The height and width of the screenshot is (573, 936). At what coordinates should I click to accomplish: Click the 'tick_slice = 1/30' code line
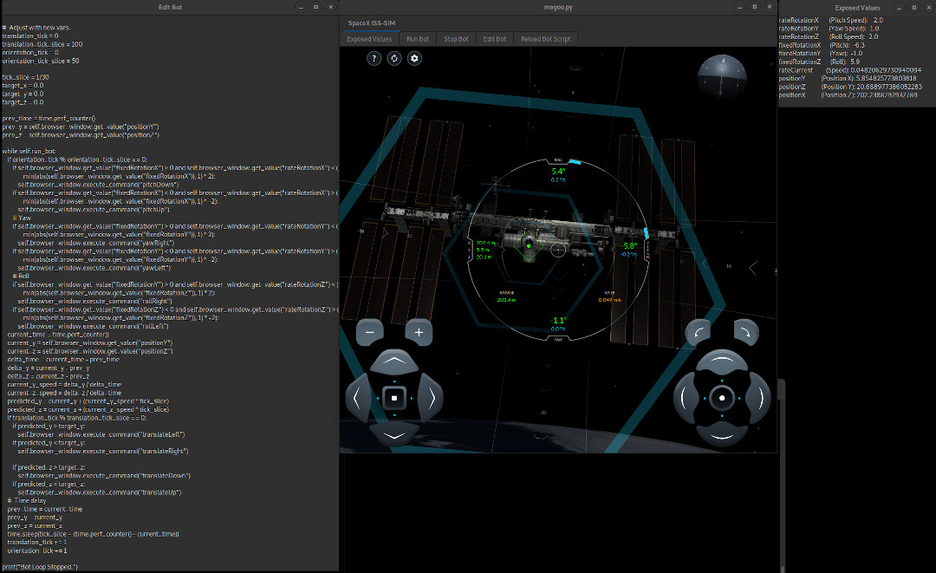click(26, 77)
